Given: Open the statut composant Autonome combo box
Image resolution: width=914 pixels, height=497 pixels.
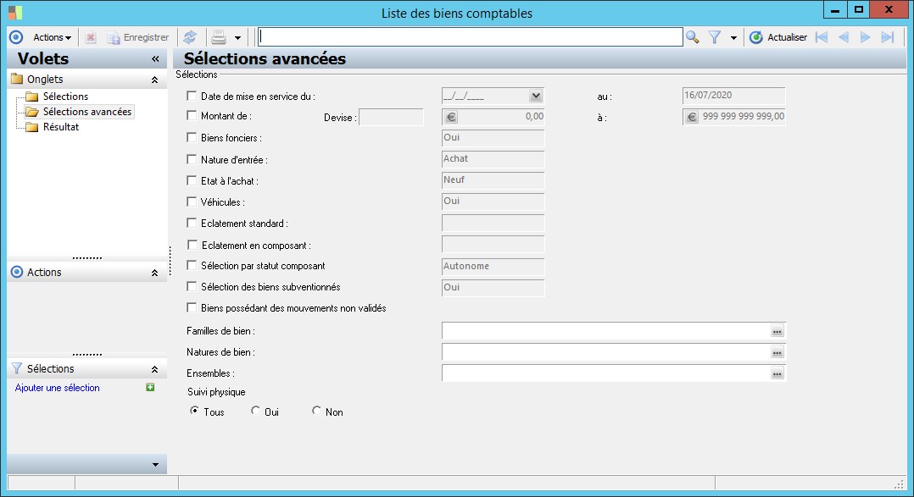Looking at the screenshot, I should [x=493, y=267].
